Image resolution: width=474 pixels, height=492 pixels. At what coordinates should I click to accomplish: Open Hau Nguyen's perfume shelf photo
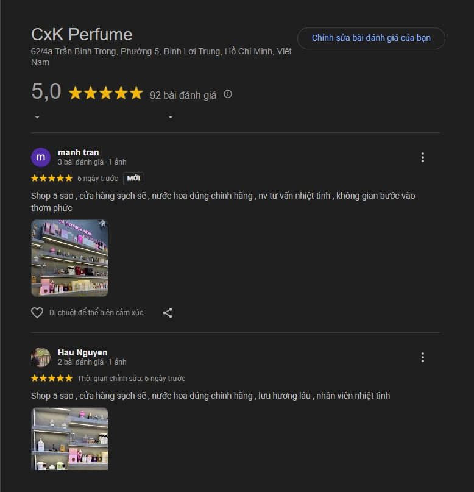(x=69, y=439)
